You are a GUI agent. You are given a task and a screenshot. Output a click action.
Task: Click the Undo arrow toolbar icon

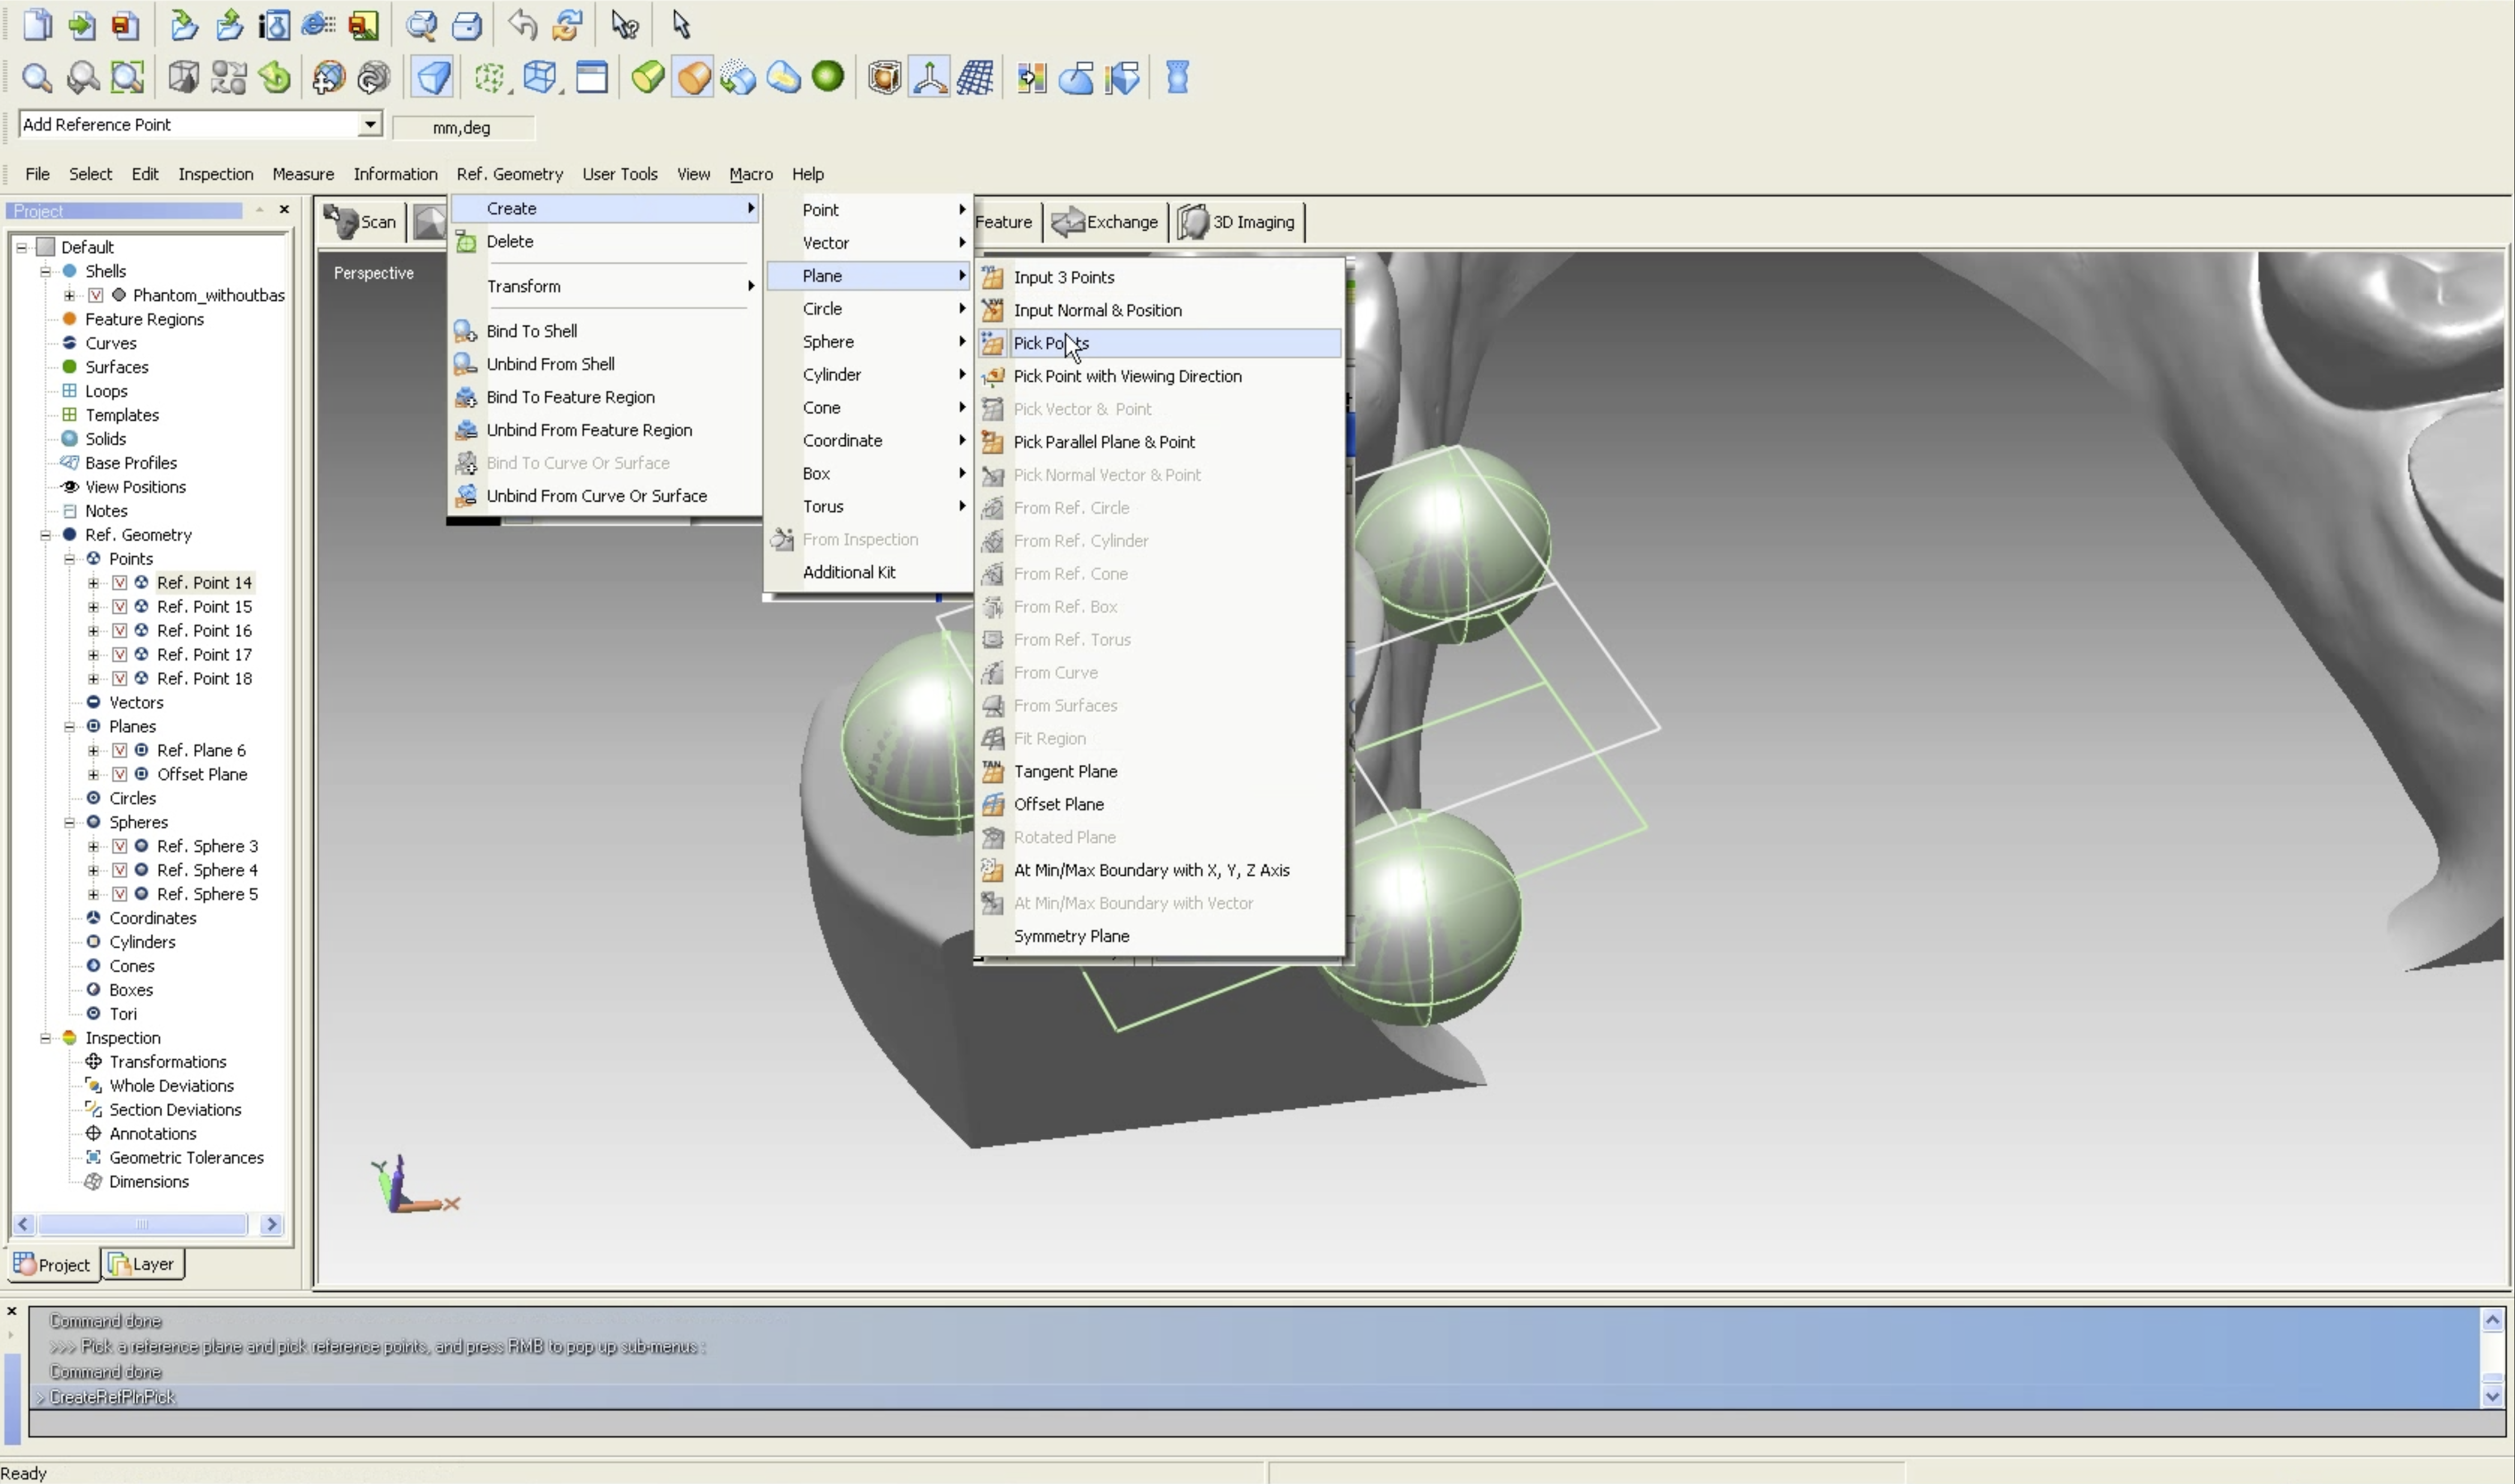tap(522, 24)
